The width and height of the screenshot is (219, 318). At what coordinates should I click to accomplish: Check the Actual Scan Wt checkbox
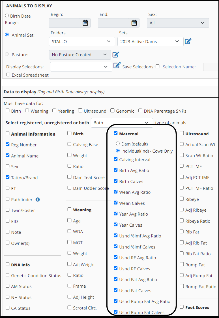pos(182,144)
